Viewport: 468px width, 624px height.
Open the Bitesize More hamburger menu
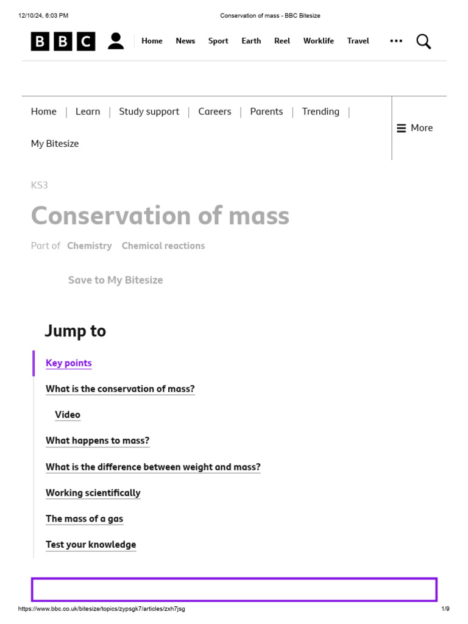(415, 128)
